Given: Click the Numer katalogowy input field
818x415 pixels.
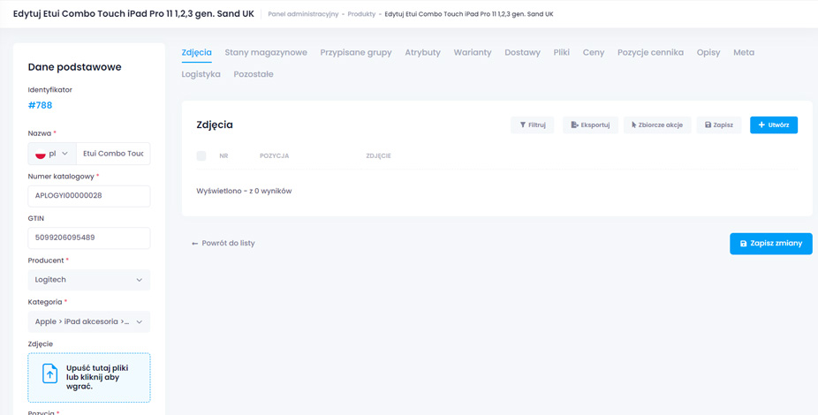Looking at the screenshot, I should (x=89, y=196).
